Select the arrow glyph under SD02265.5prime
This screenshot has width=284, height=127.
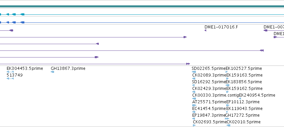194,72
